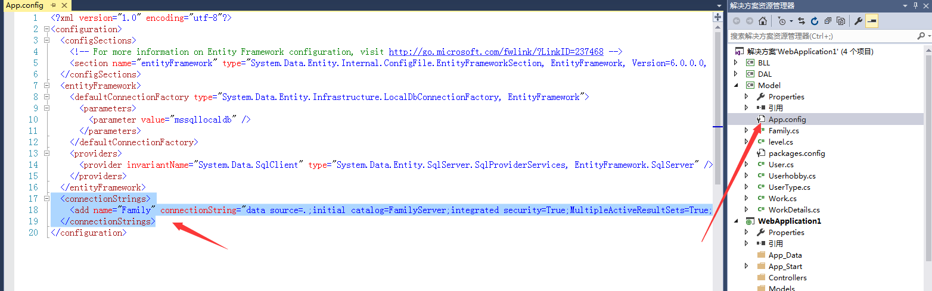The height and width of the screenshot is (291, 932).
Task: Switch to the App.config editor tab
Action: click(x=24, y=5)
